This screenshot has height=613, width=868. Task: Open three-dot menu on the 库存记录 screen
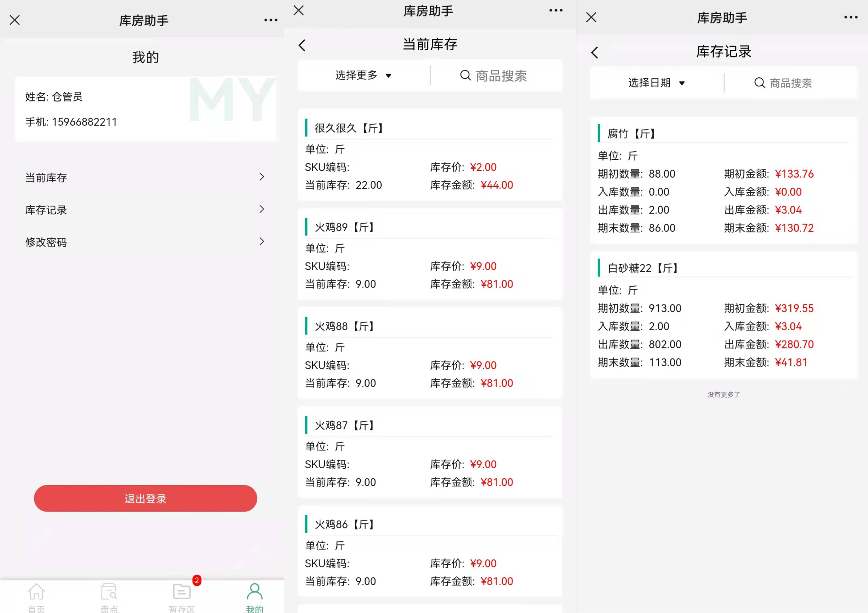(x=850, y=18)
